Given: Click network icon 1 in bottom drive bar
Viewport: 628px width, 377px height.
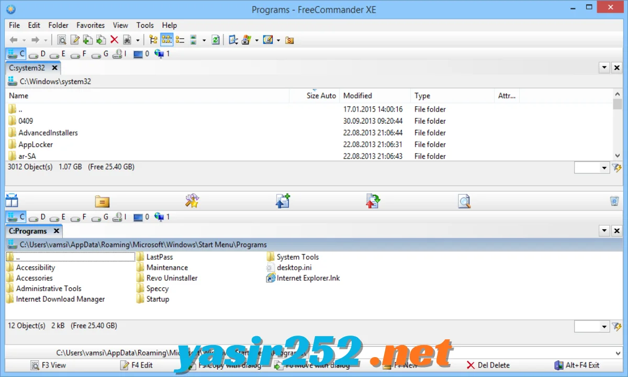Looking at the screenshot, I should coord(162,217).
